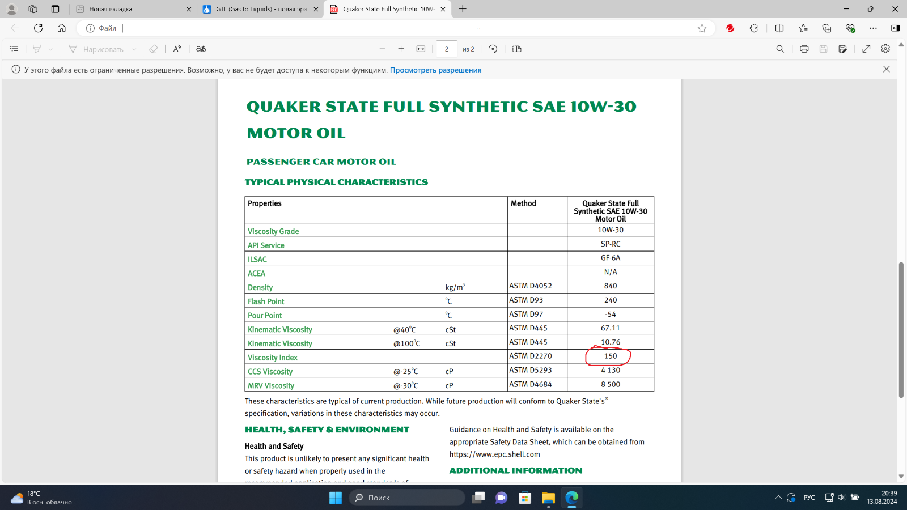Viewport: 907px width, 510px height.
Task: Activate the Нарисовать draw tool
Action: (x=96, y=49)
